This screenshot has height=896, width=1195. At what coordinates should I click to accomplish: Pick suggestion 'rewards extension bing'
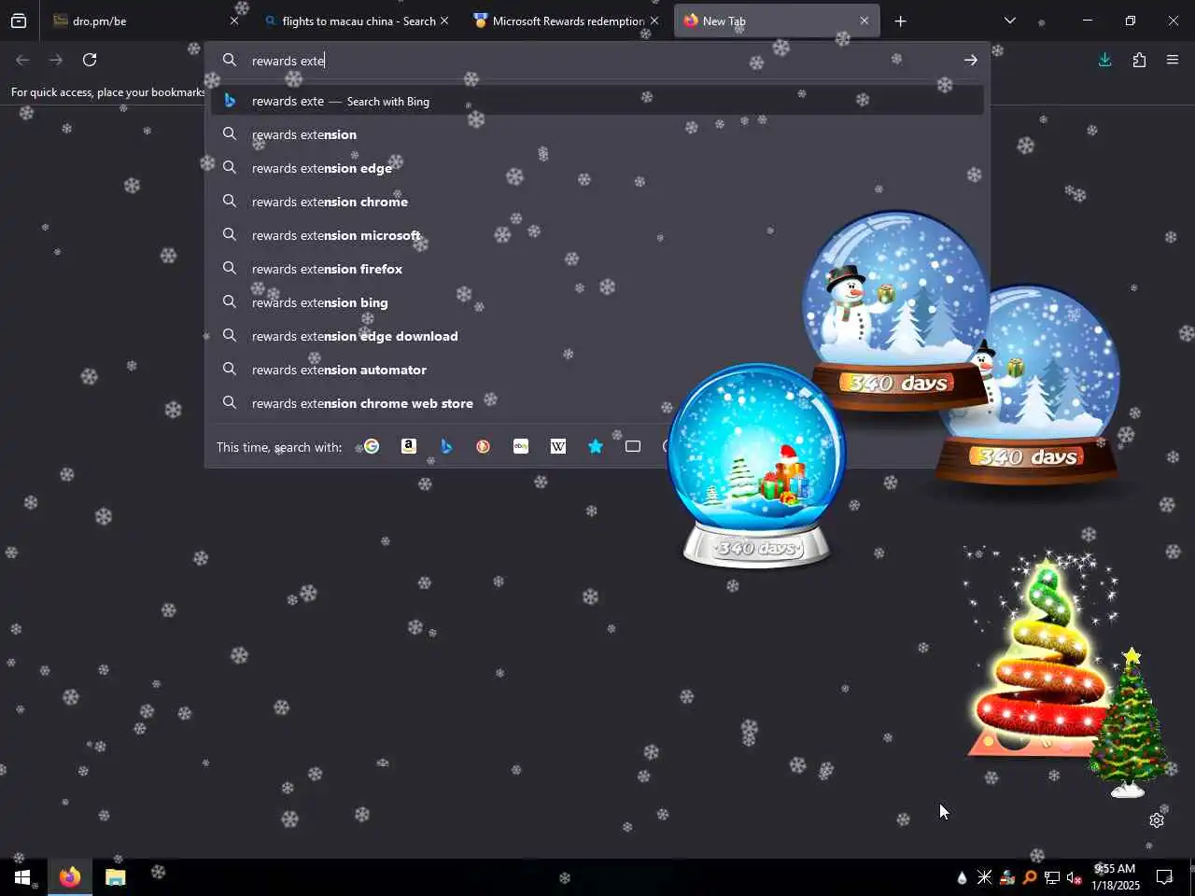[x=597, y=302]
